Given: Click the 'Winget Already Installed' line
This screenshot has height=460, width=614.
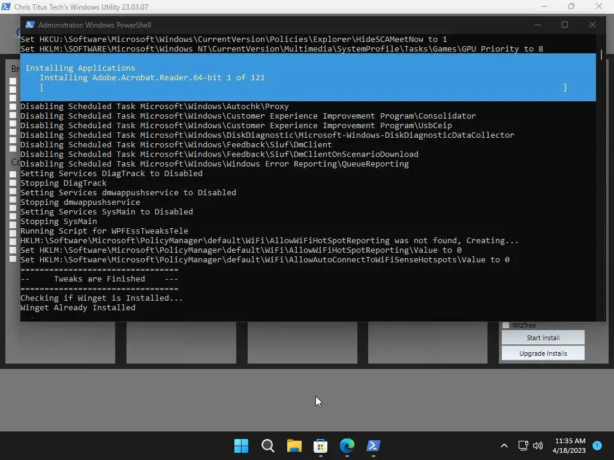Looking at the screenshot, I should pyautogui.click(x=78, y=307).
